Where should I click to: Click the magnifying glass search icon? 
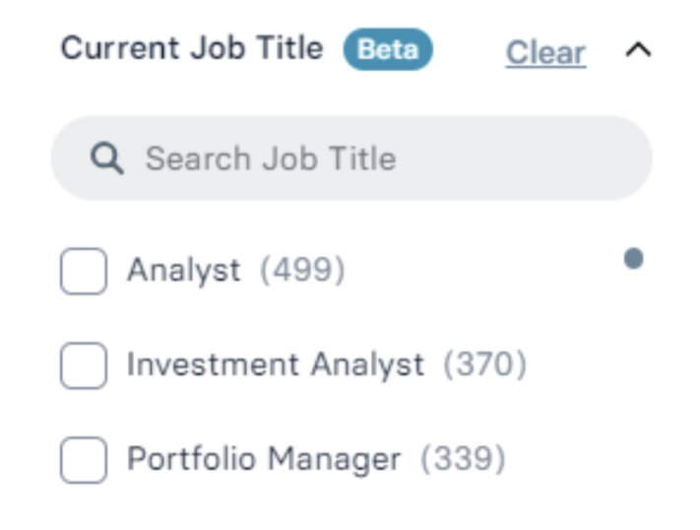tap(107, 159)
